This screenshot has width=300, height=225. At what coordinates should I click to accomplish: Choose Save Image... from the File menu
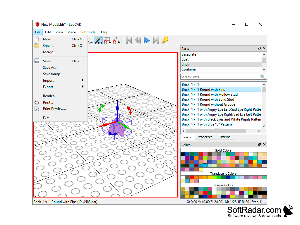pyautogui.click(x=60, y=74)
